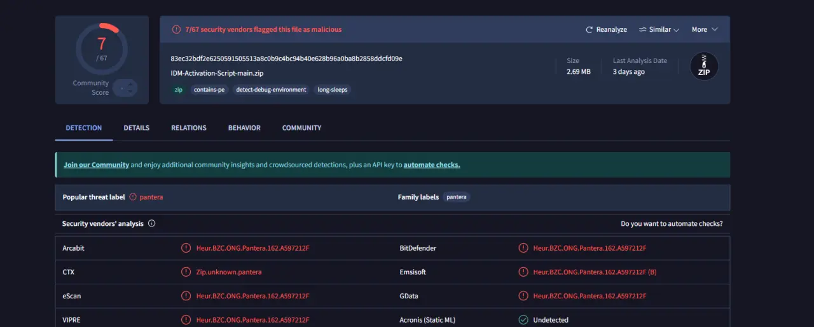Click the alert icon next to pantera threat label
This screenshot has width=814, height=327.
click(x=133, y=197)
